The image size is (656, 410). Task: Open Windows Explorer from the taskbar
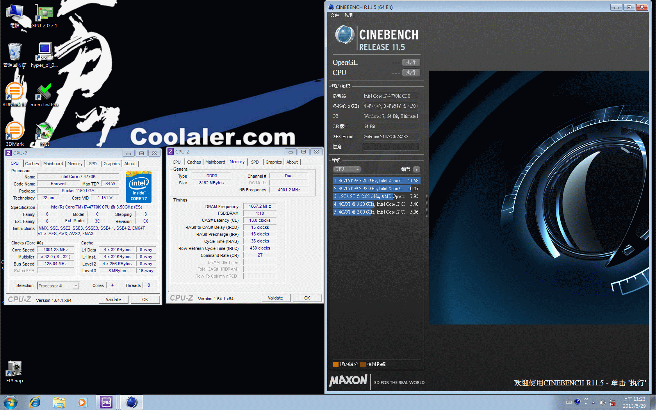pyautogui.click(x=59, y=402)
